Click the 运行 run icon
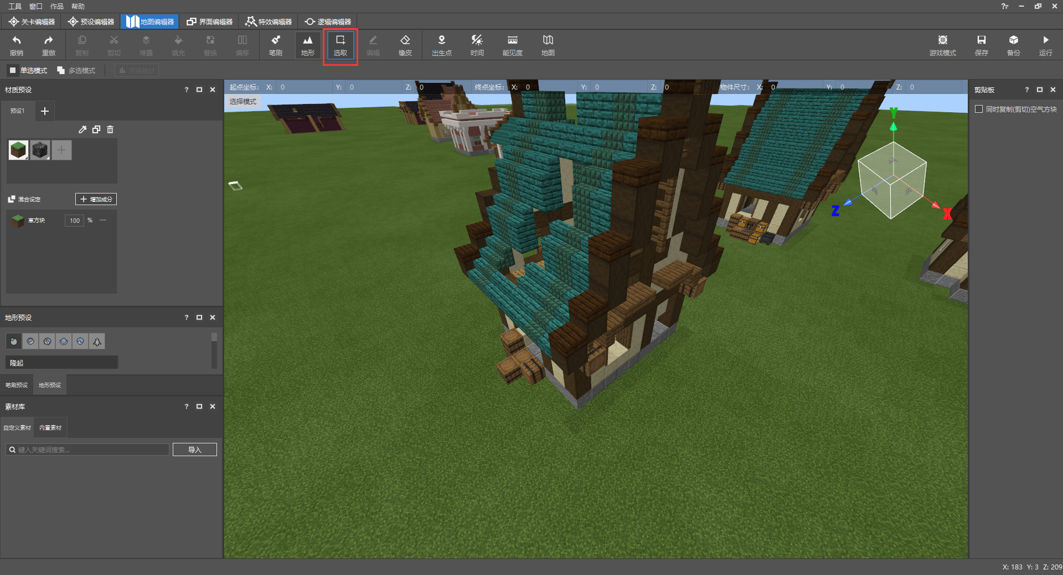The height and width of the screenshot is (575, 1063). pyautogui.click(x=1046, y=45)
